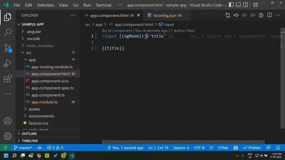The width and height of the screenshot is (285, 160).
Task: Split the editor to the right
Action: (x=269, y=15)
